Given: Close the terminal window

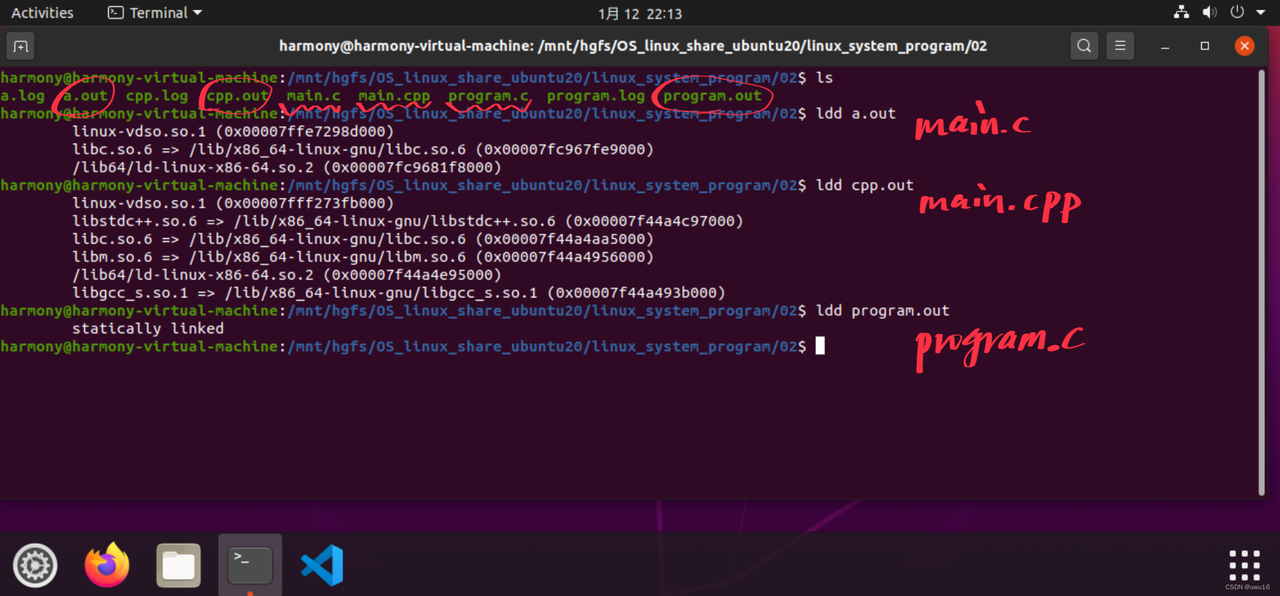Looking at the screenshot, I should click(1245, 46).
